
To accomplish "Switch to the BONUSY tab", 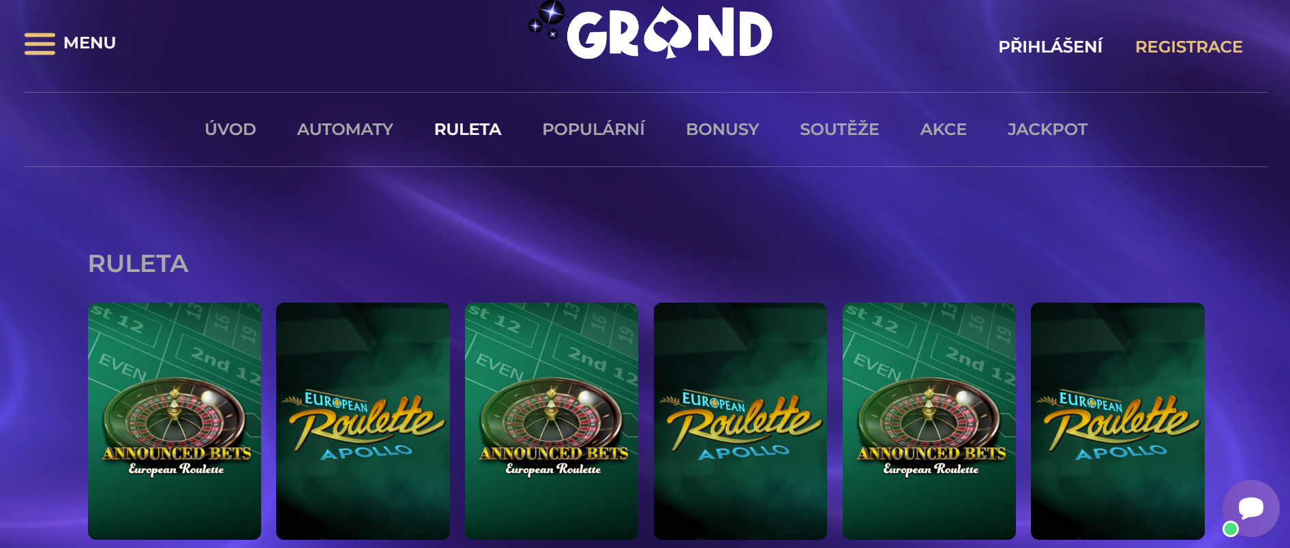I will click(x=722, y=130).
